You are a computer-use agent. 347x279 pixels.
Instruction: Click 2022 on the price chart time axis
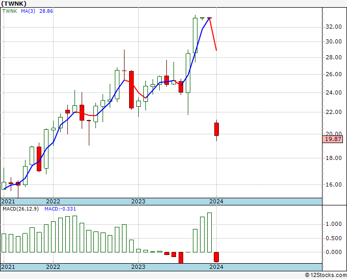pos(53,201)
